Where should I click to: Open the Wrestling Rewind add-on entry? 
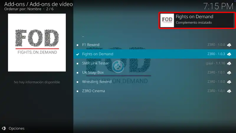(155, 82)
